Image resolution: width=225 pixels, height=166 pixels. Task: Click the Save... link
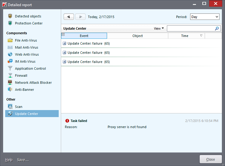coord(23,160)
